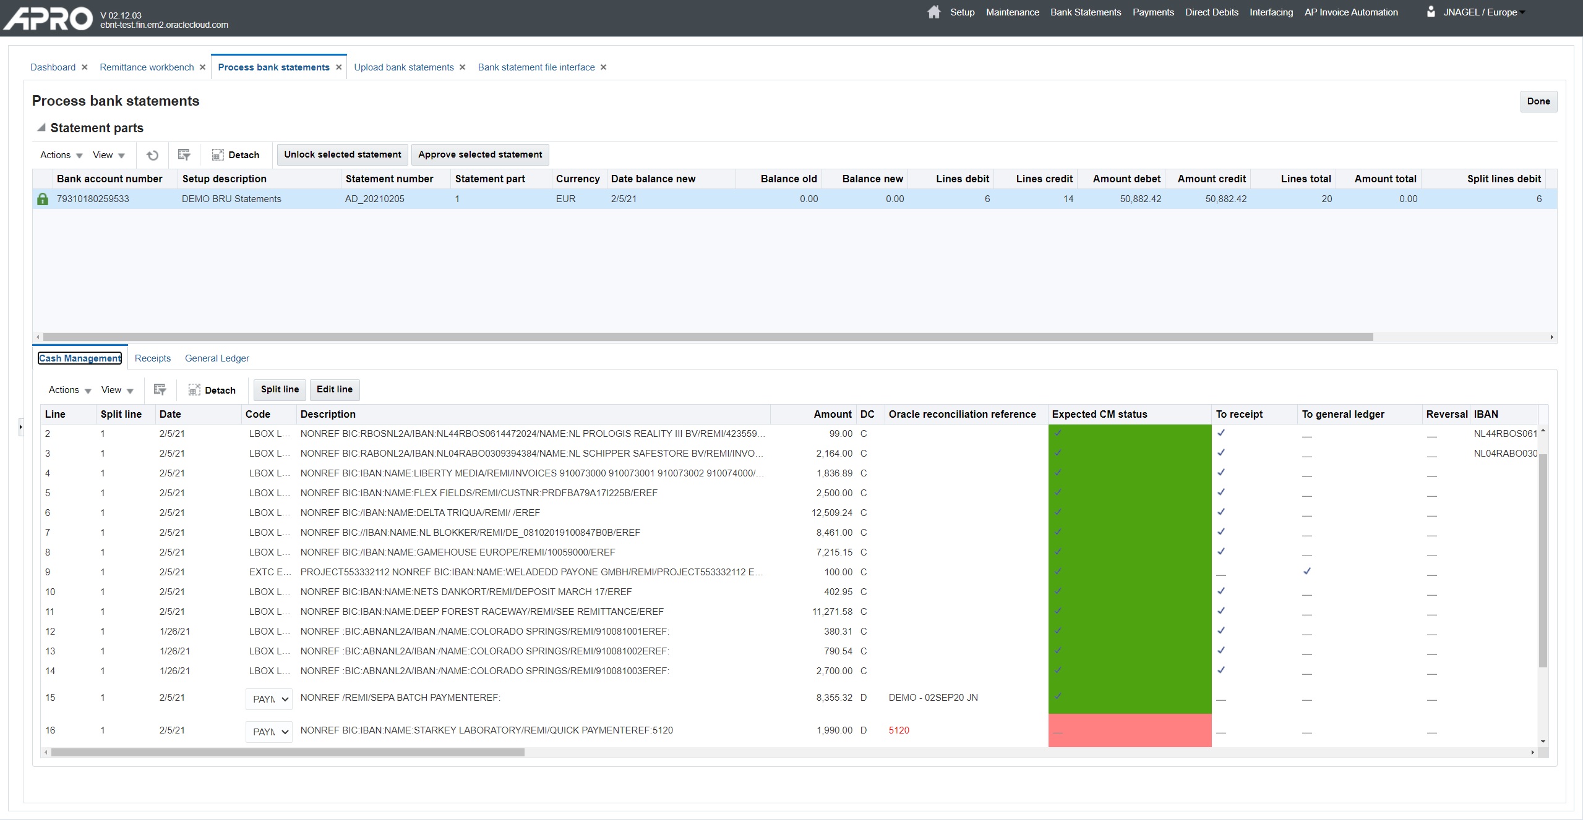The width and height of the screenshot is (1583, 820).
Task: Close the Remittance workbench tab
Action: click(202, 67)
